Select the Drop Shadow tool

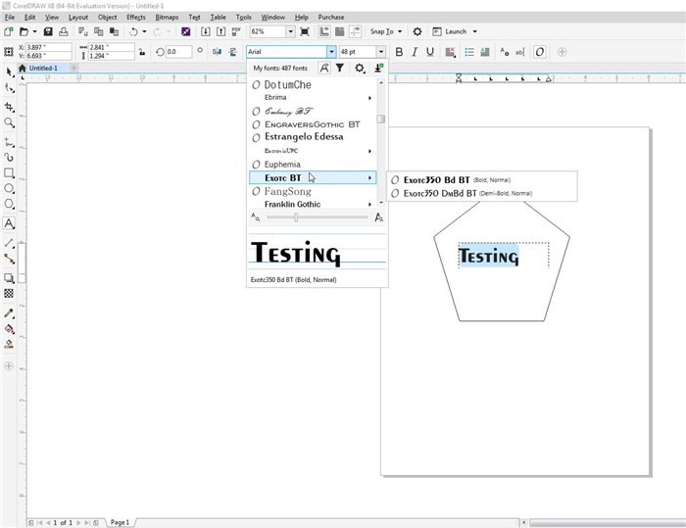click(x=9, y=278)
